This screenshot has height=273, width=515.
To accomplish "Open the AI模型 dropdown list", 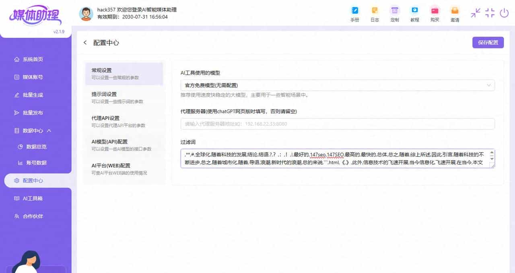I will (489, 85).
